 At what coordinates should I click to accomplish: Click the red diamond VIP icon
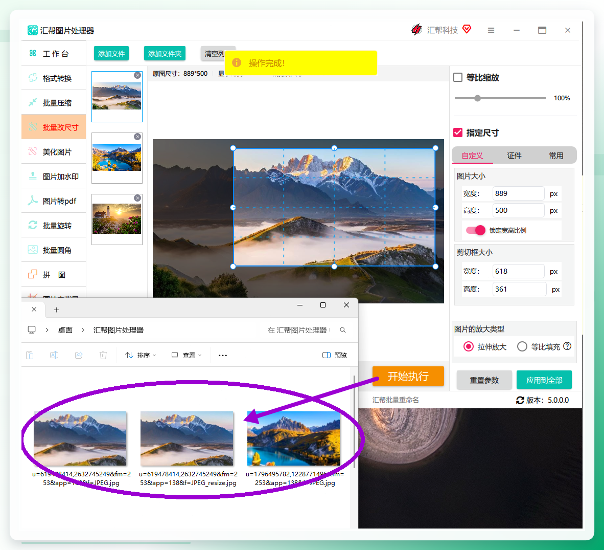[467, 29]
